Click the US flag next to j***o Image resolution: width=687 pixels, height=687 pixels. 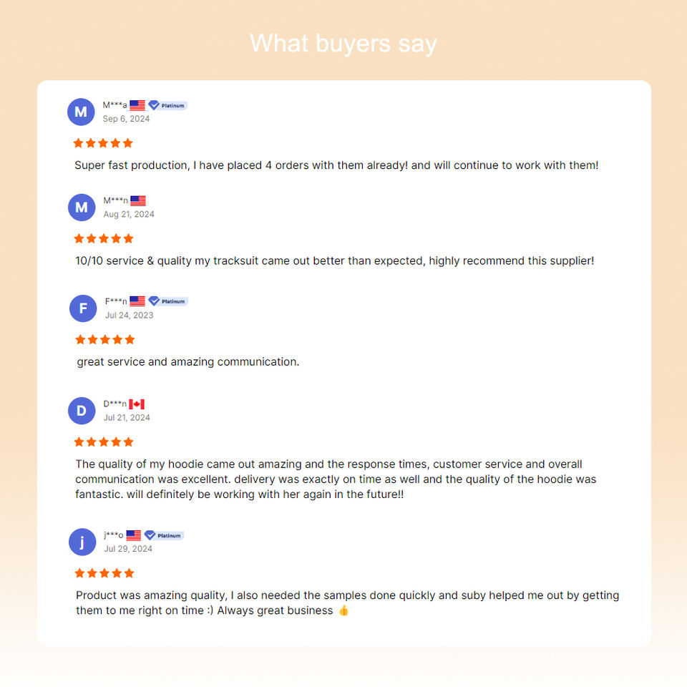[134, 535]
